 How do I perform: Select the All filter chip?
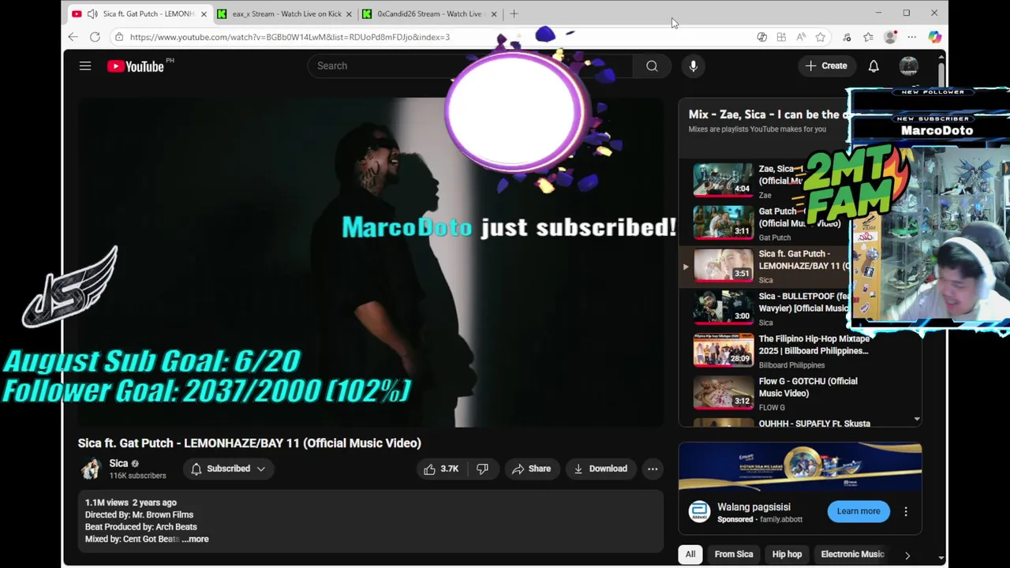(x=690, y=554)
